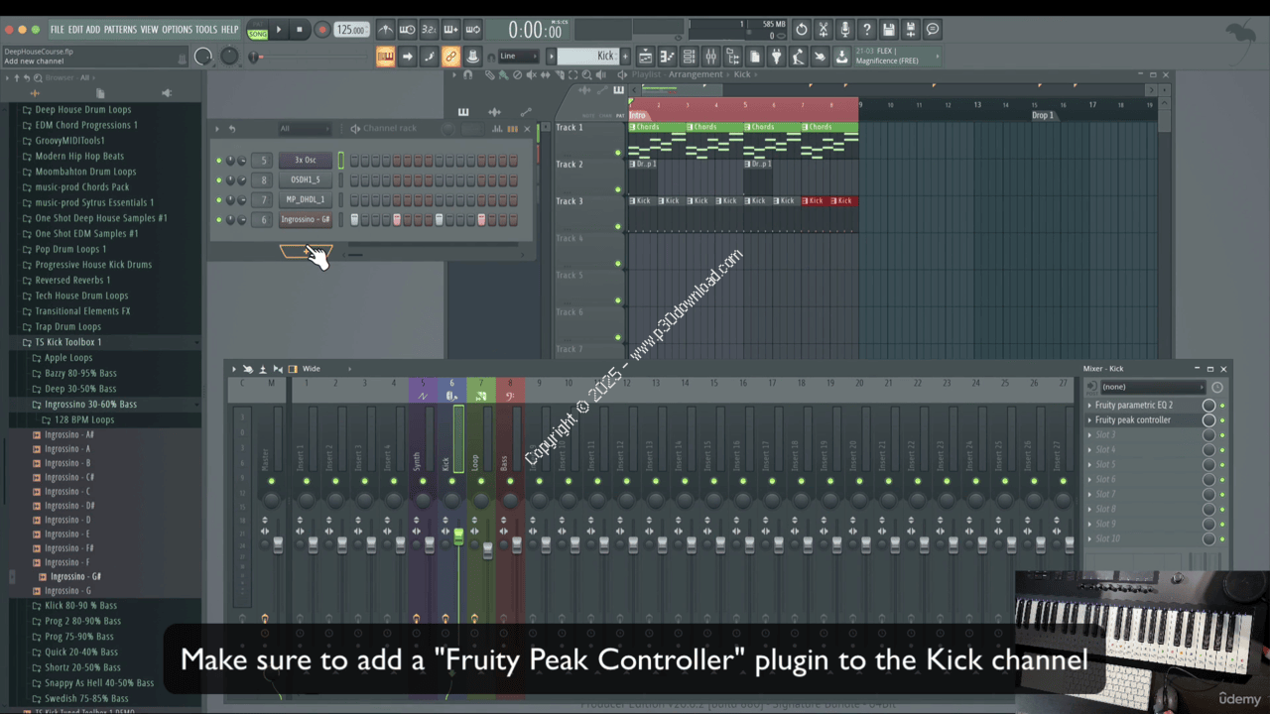Expand the Deep House Drum Loops folder
This screenshot has height=714, width=1270.
click(x=82, y=109)
